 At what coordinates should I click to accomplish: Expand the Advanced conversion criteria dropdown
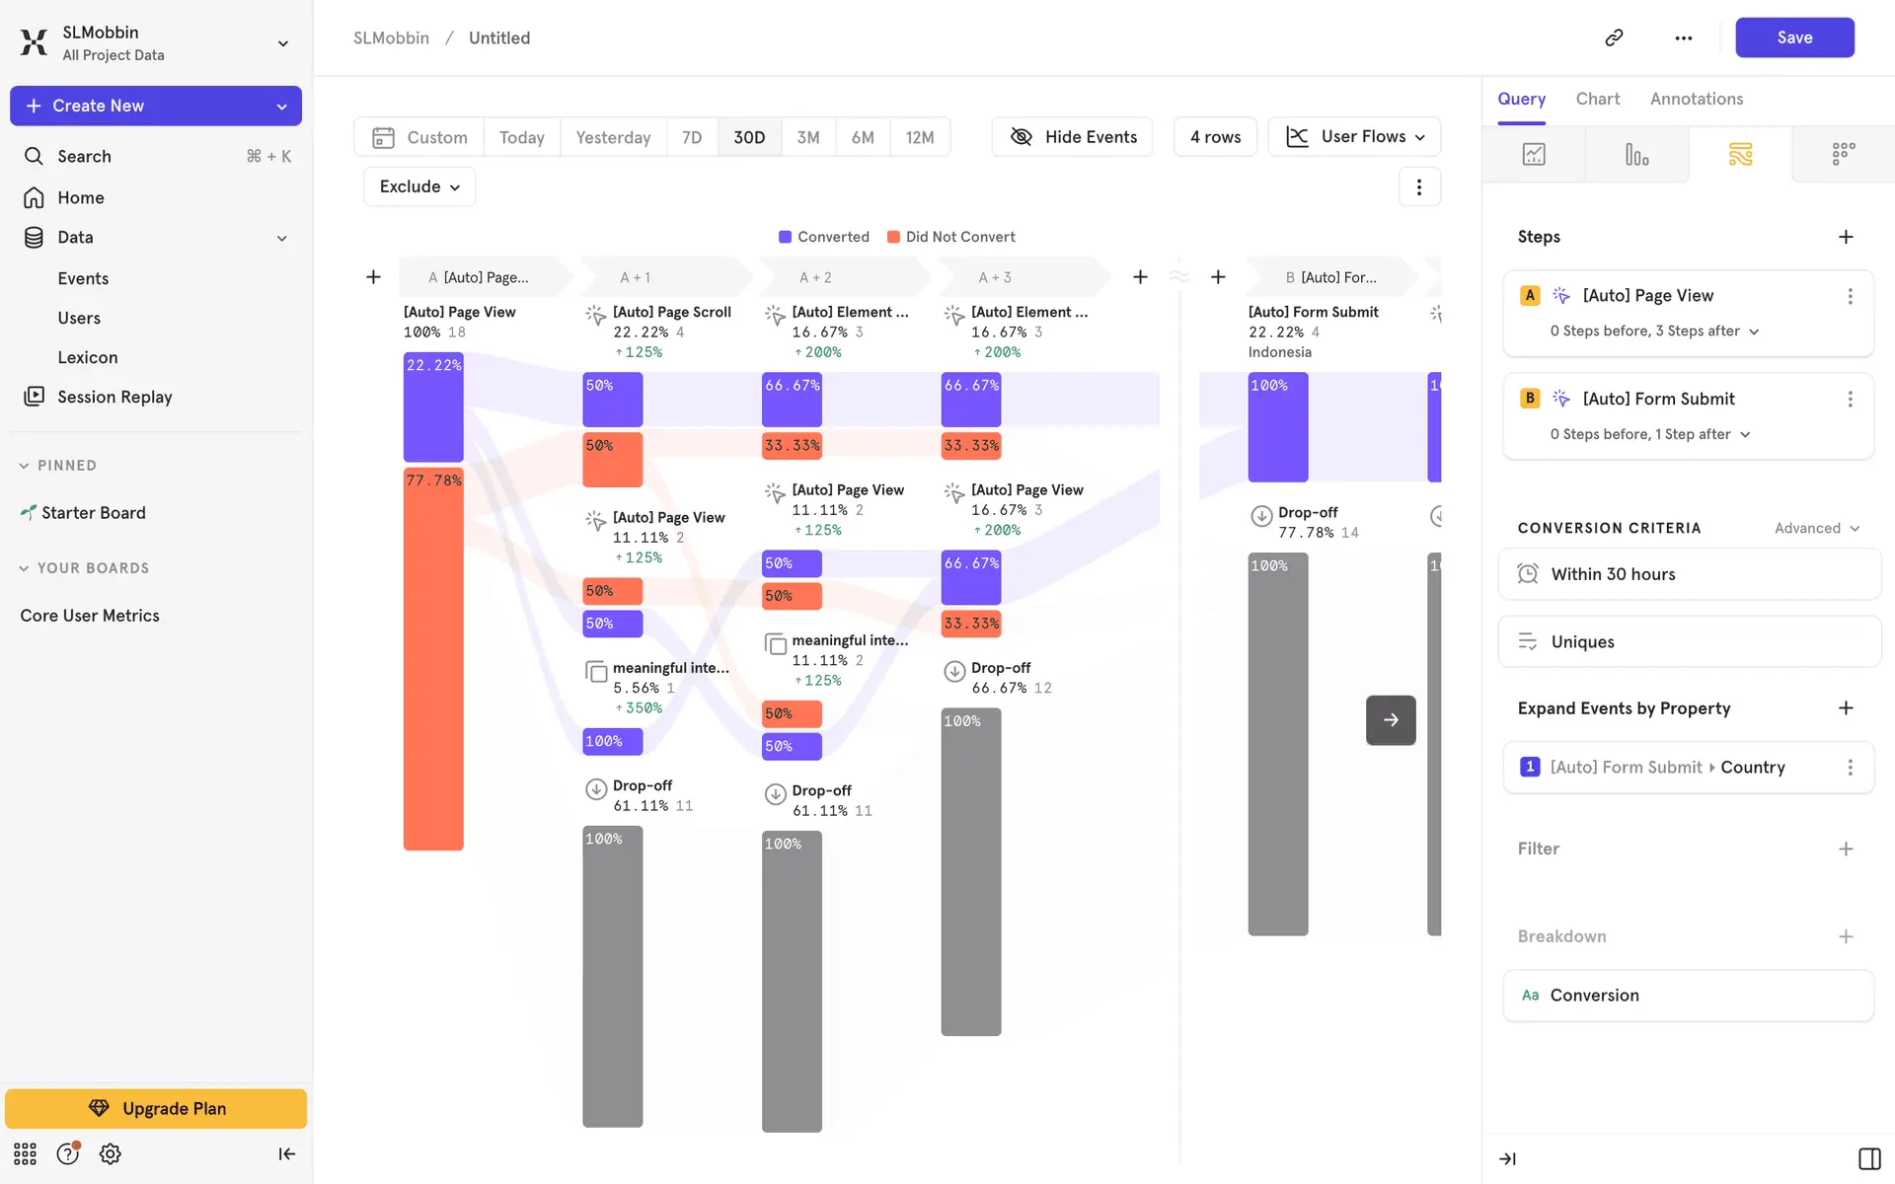(x=1816, y=528)
